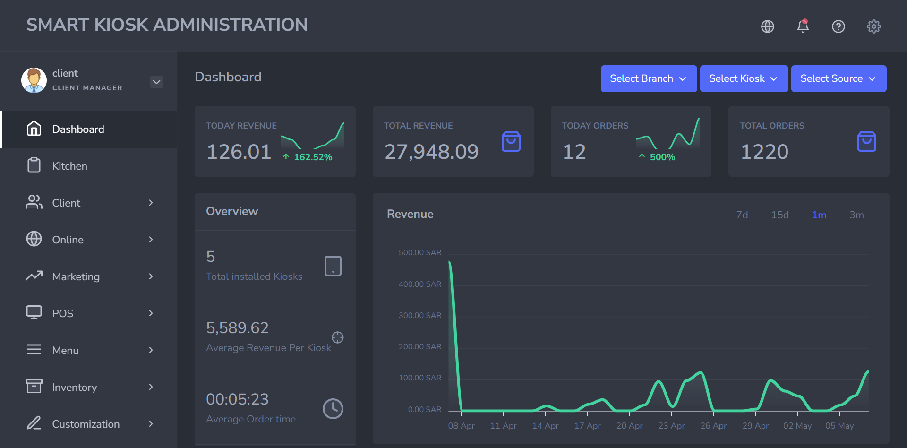Click the 500% orders growth percentage
Viewport: 907px width, 448px height.
pyautogui.click(x=662, y=157)
